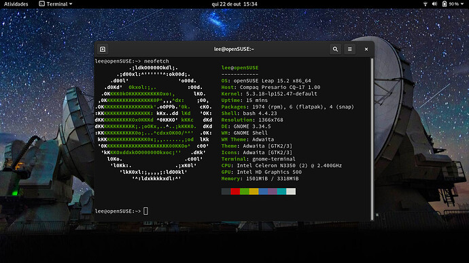Image resolution: width=469 pixels, height=263 pixels.
Task: Open the clock calendar 'qui 22 de out 15:34'
Action: pos(234,4)
